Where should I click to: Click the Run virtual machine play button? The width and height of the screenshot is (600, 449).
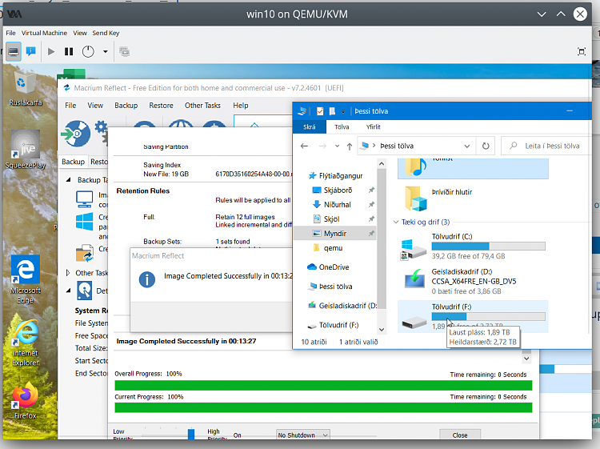point(51,51)
